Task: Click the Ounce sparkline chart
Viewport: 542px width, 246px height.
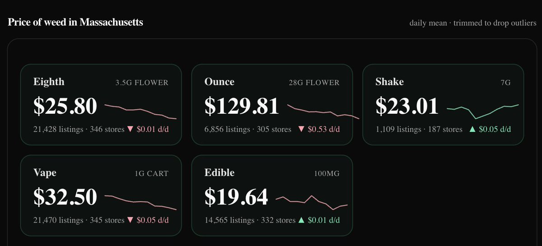Action: coord(324,111)
